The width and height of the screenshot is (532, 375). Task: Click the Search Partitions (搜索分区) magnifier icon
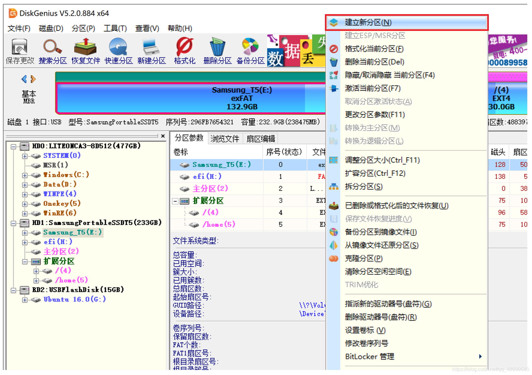pyautogui.click(x=52, y=47)
